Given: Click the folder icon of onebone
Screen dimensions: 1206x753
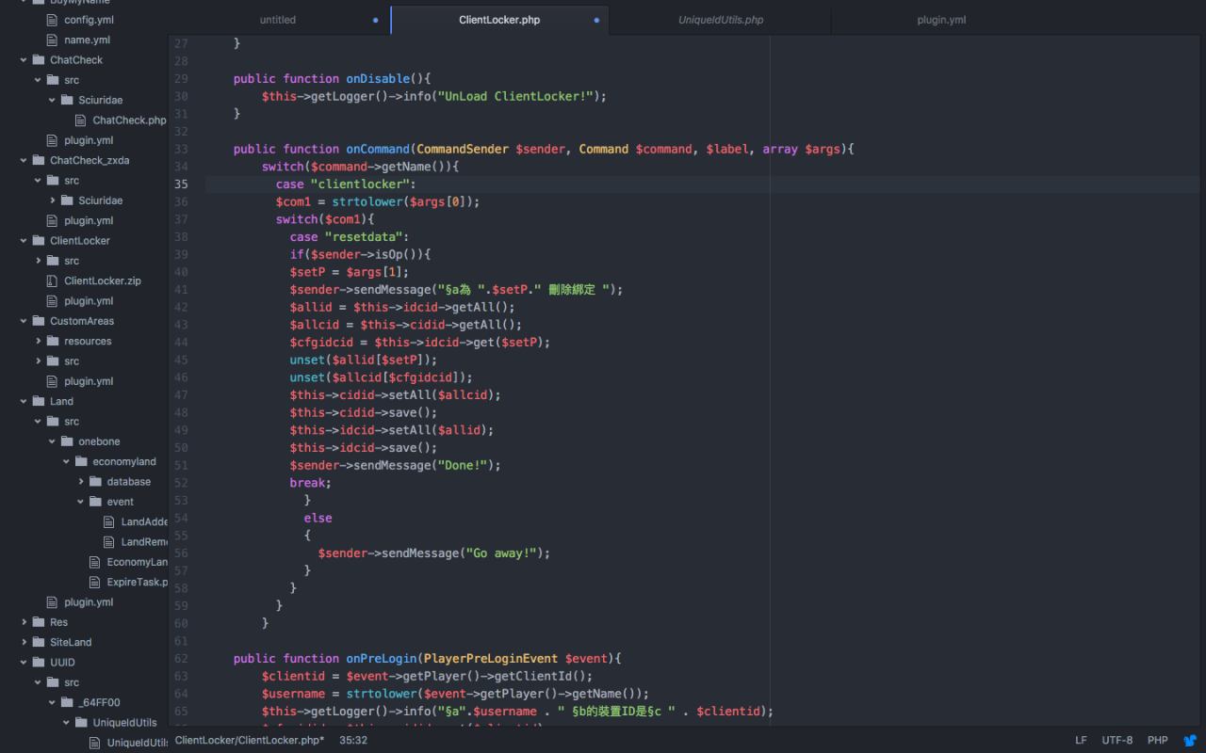Looking at the screenshot, I should tap(67, 441).
